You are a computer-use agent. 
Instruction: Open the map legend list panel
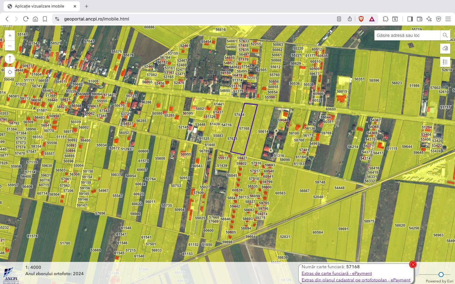(x=445, y=62)
